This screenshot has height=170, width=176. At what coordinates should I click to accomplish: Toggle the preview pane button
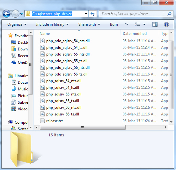(x=155, y=24)
